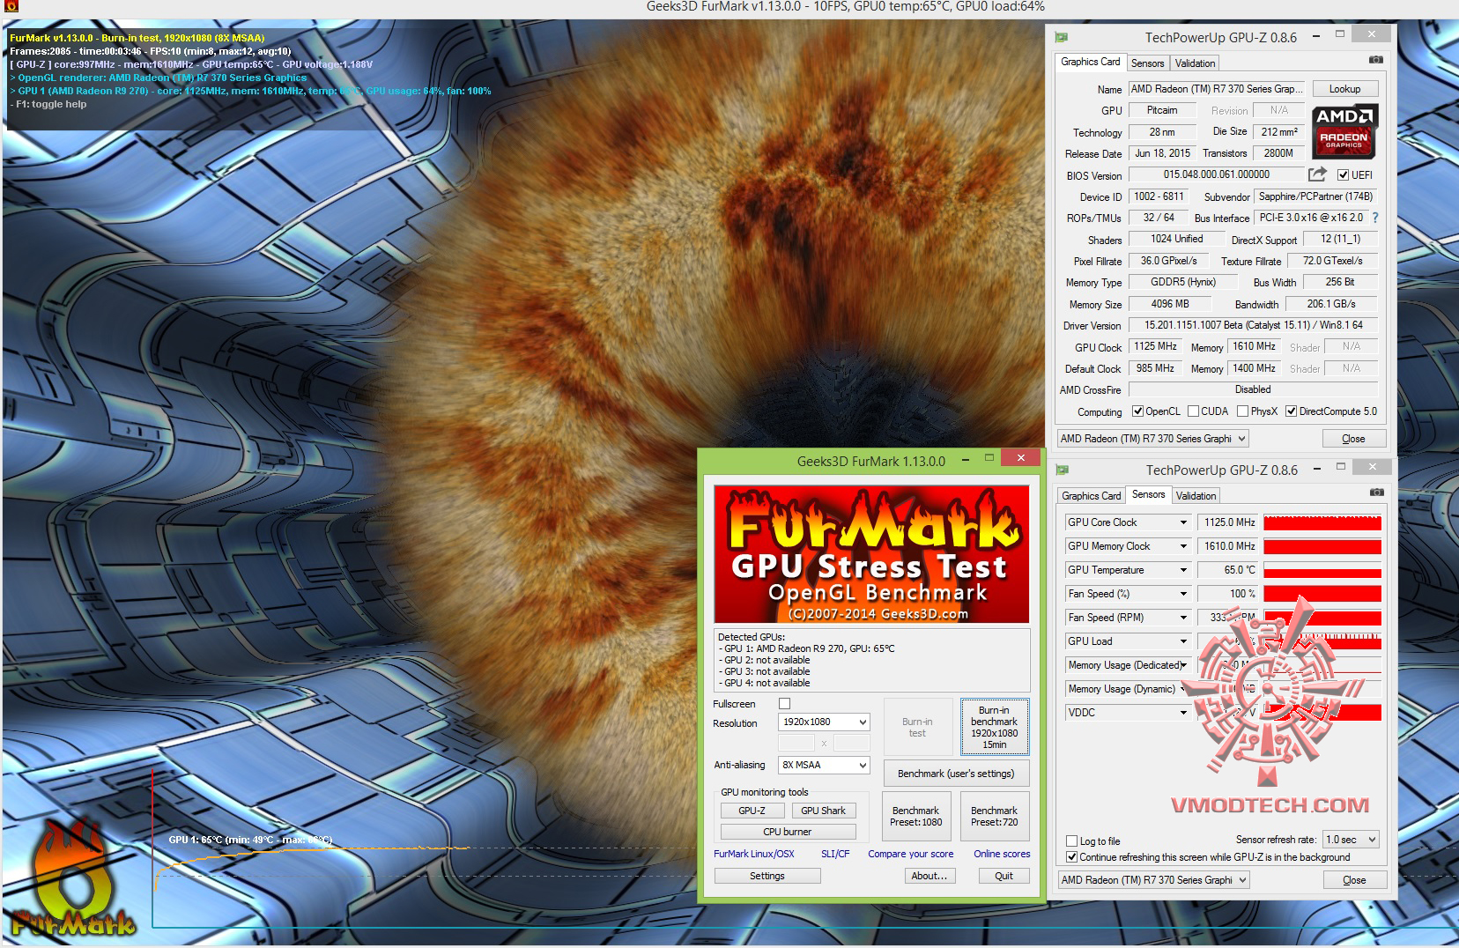Launch GPU-Z from FurMark monitoring tools
The height and width of the screenshot is (948, 1459).
tap(752, 811)
